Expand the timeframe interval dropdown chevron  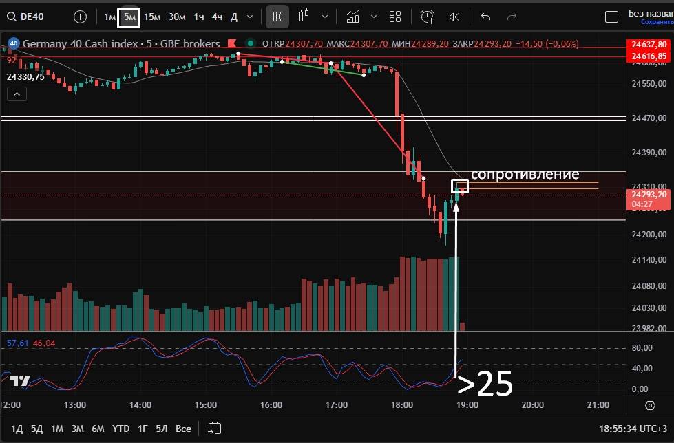[x=249, y=17]
